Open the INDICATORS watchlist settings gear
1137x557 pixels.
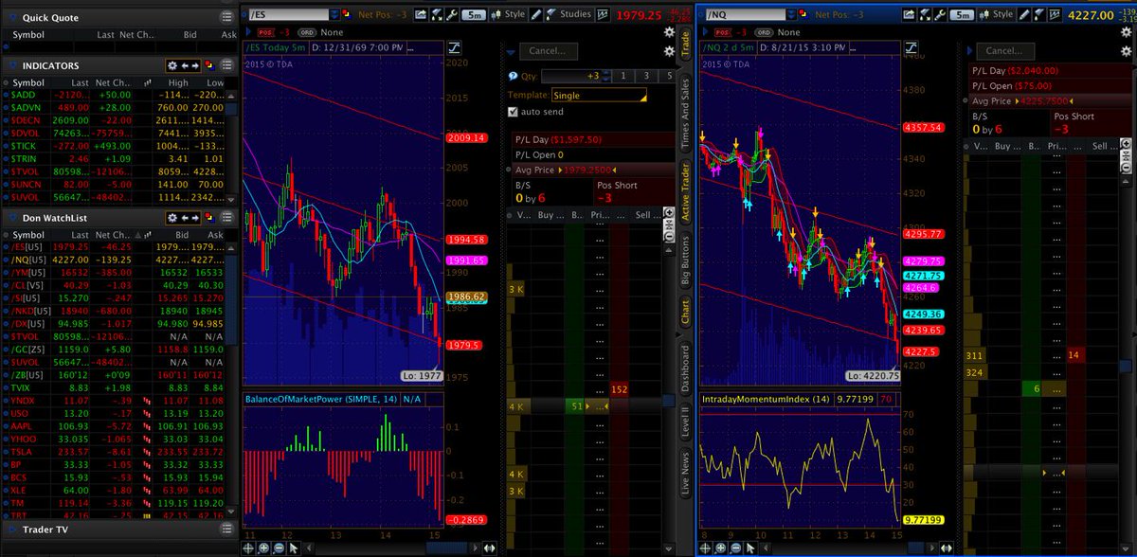pos(172,66)
